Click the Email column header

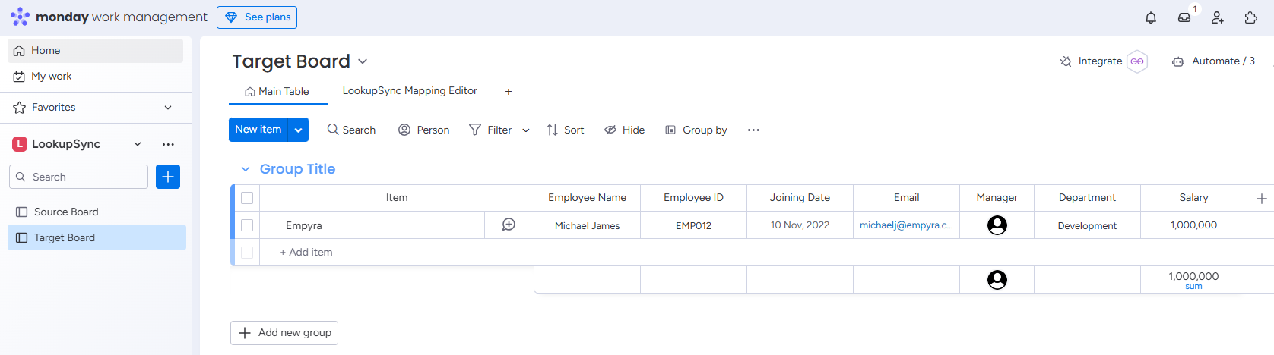tap(907, 198)
